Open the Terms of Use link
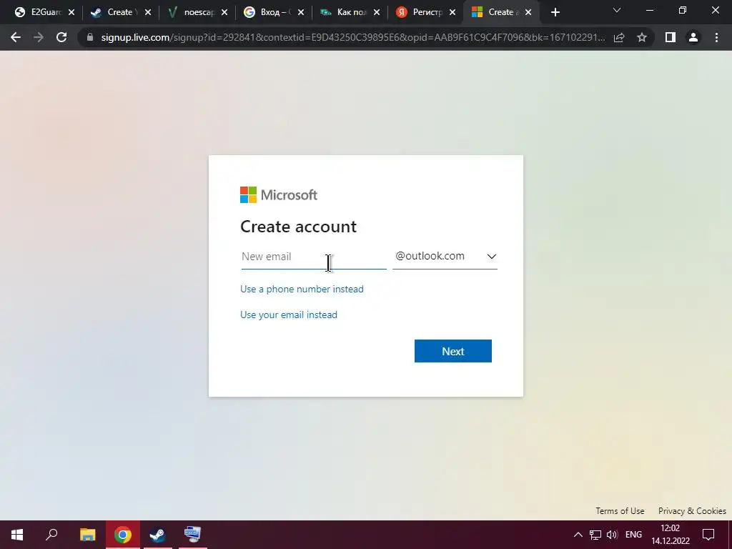This screenshot has width=732, height=549. tap(620, 510)
